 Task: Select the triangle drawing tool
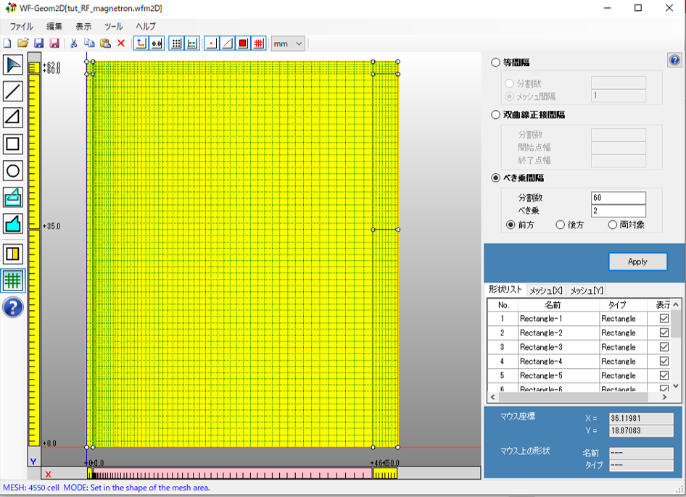tap(13, 117)
